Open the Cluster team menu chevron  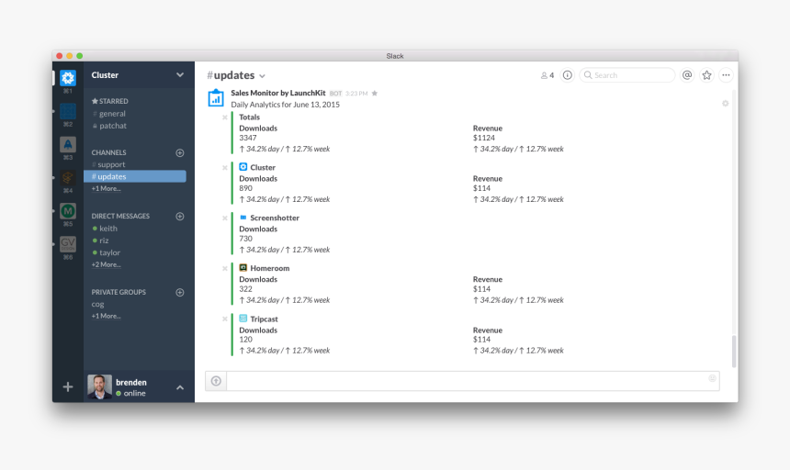pyautogui.click(x=180, y=75)
